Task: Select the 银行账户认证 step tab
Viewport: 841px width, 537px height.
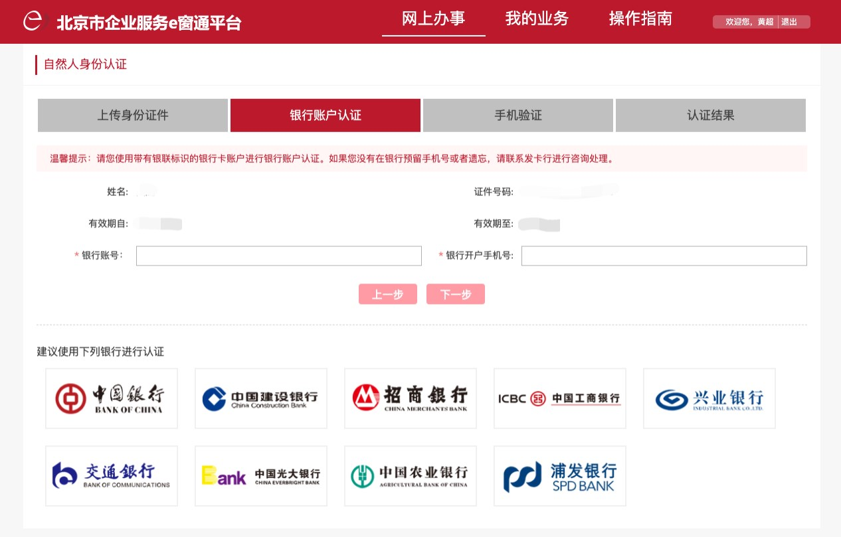Action: (326, 115)
